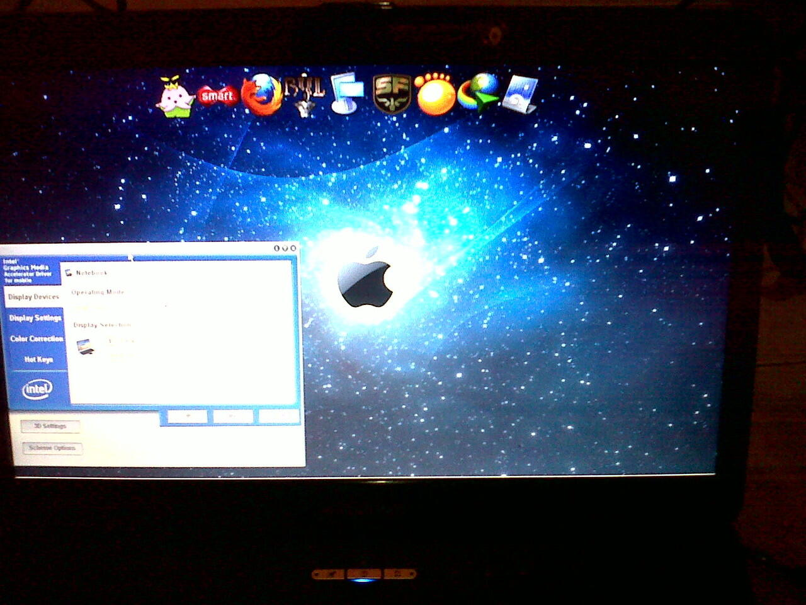
Task: Click the leftmost round button in Intel title bar
Action: [276, 248]
